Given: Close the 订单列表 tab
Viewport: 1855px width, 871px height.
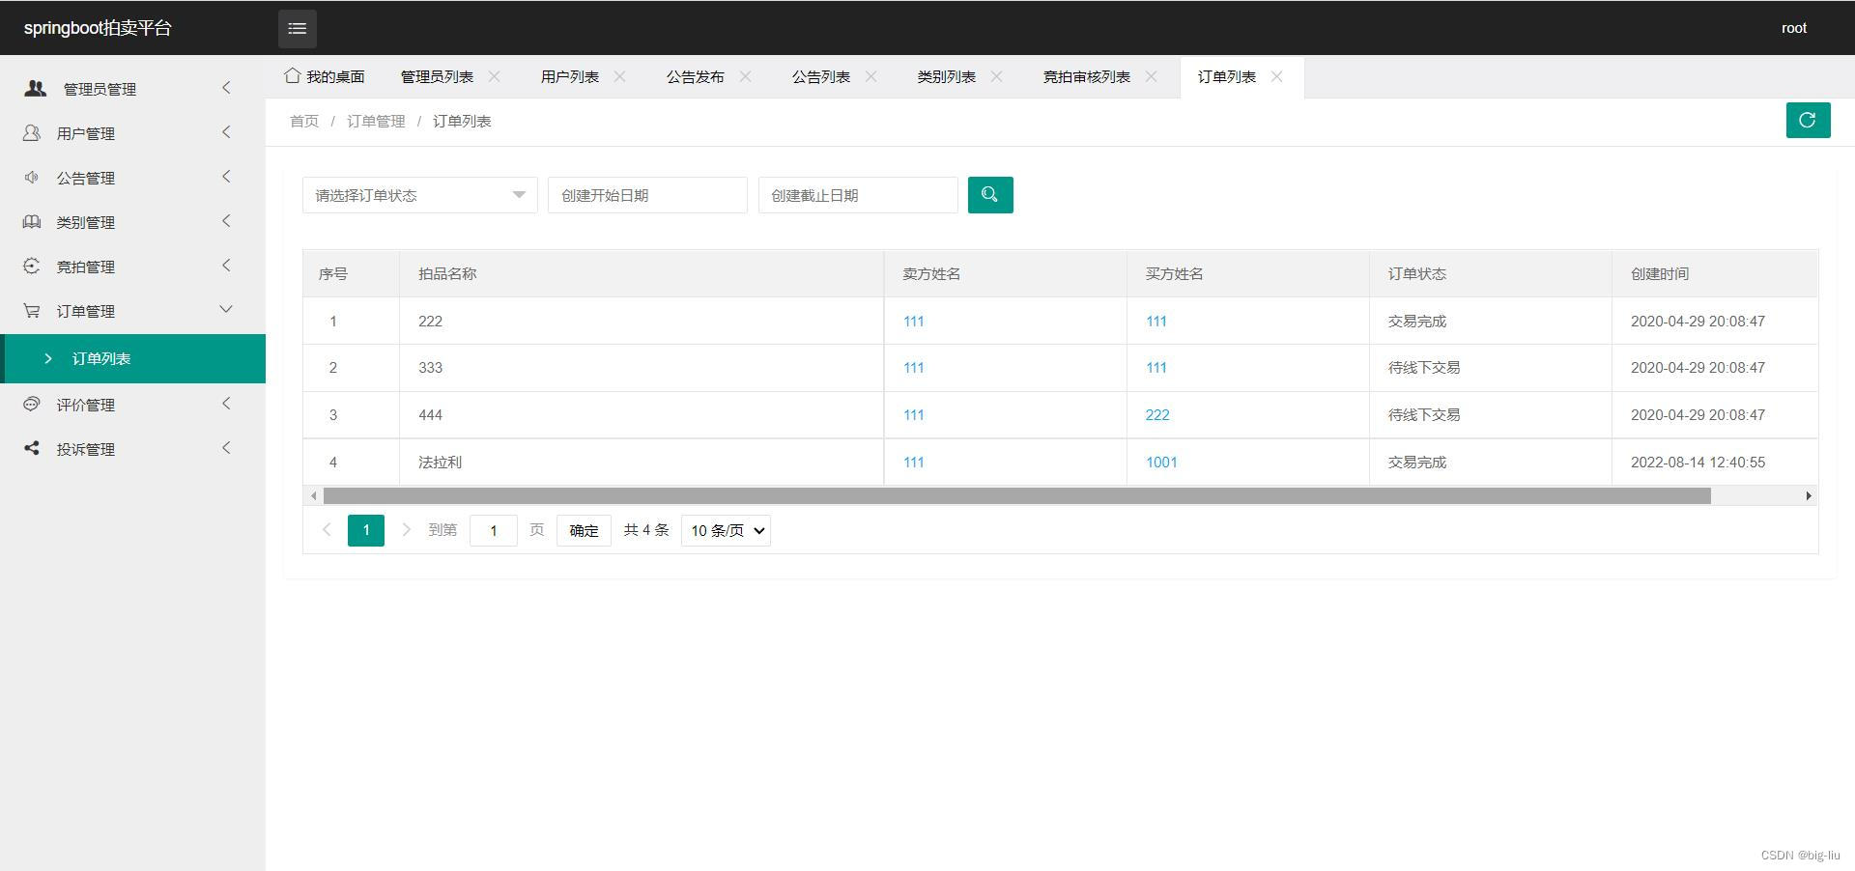Looking at the screenshot, I should [1276, 76].
